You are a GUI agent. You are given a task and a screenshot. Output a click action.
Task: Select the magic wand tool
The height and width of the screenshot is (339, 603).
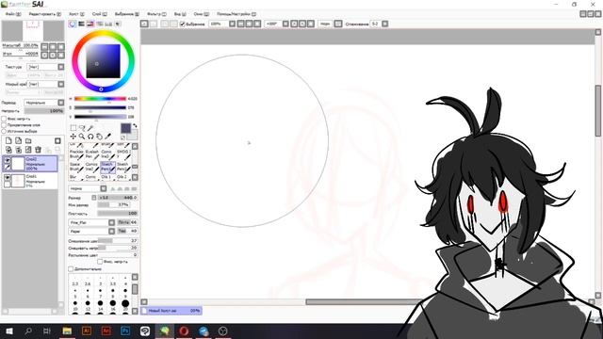[90, 128]
